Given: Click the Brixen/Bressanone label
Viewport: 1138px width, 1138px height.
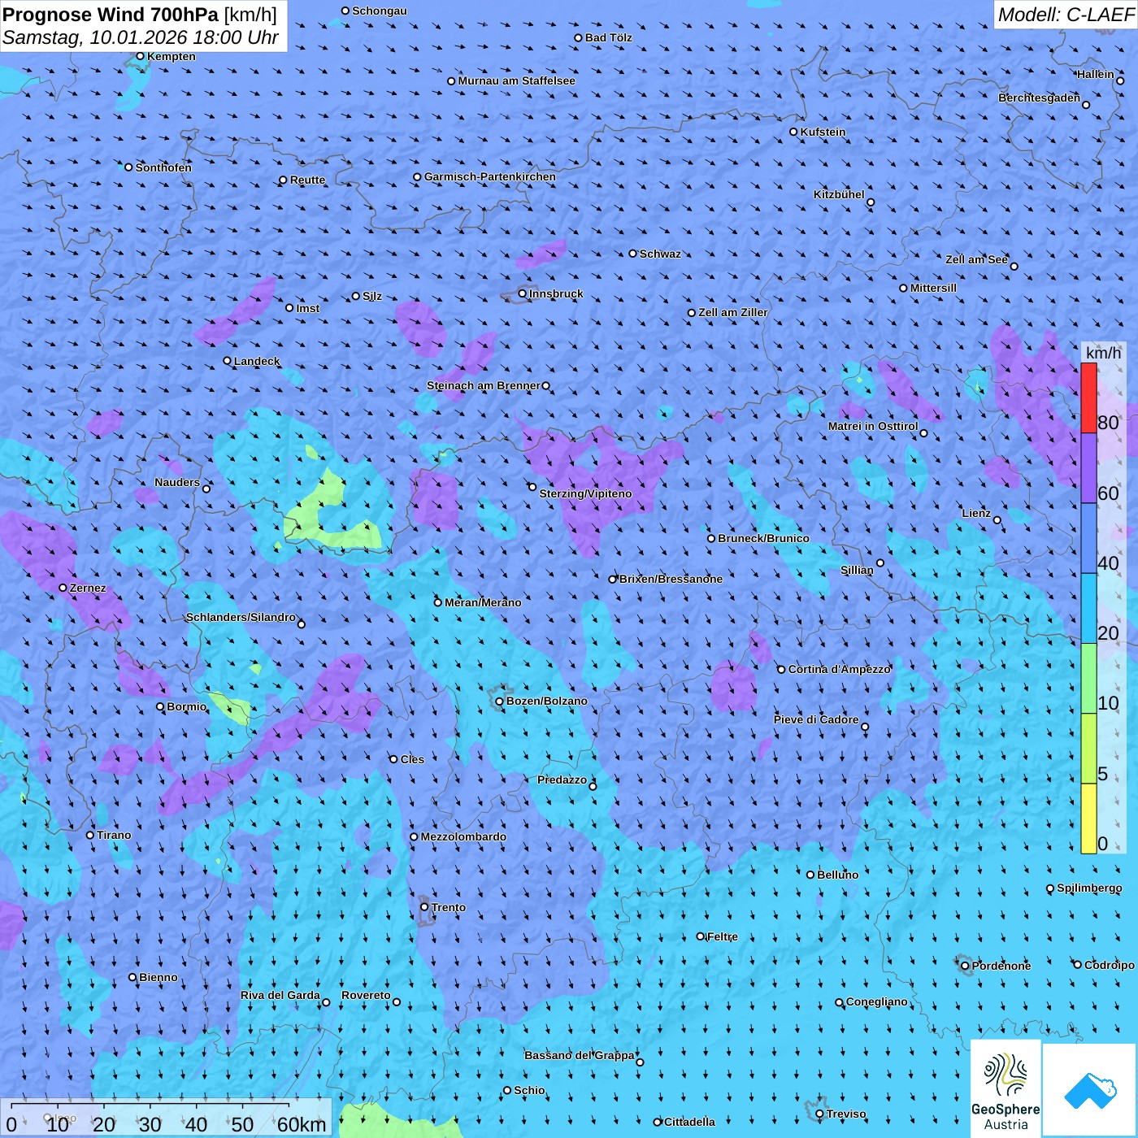Looking at the screenshot, I should [671, 579].
